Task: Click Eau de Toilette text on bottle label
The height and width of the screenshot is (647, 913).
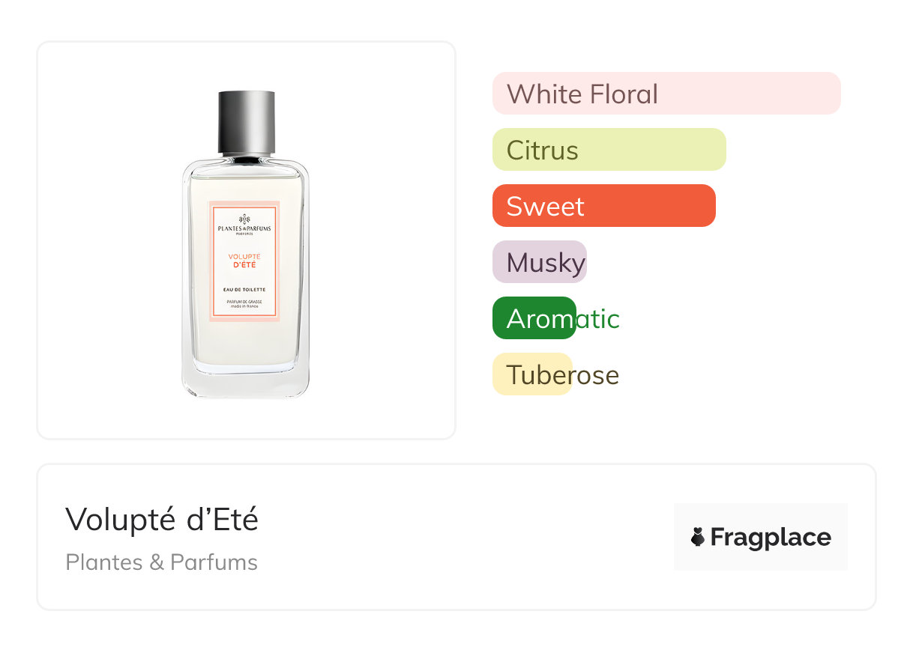Action: pyautogui.click(x=244, y=289)
